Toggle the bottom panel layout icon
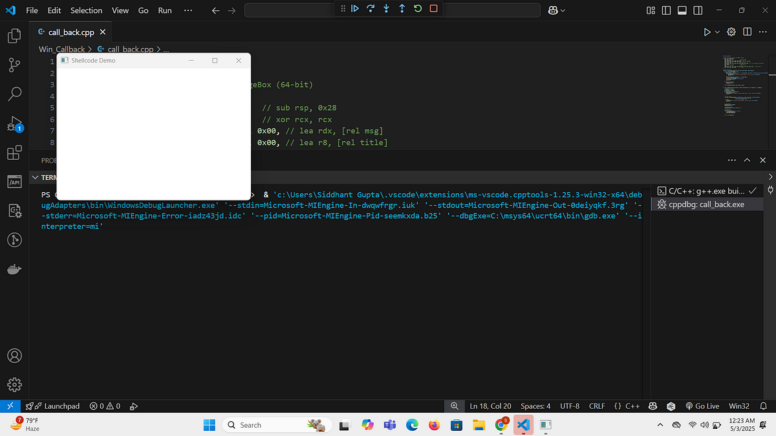 pos(682,10)
